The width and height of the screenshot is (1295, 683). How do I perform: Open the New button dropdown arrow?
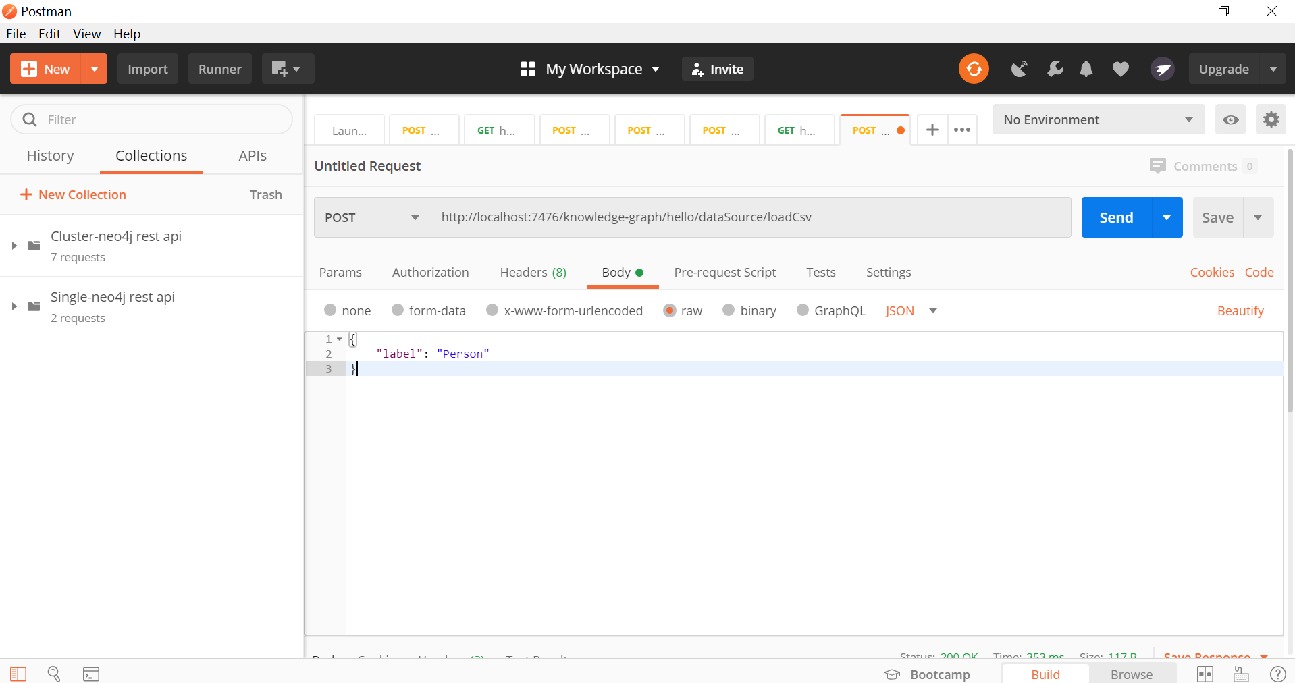[x=95, y=69]
